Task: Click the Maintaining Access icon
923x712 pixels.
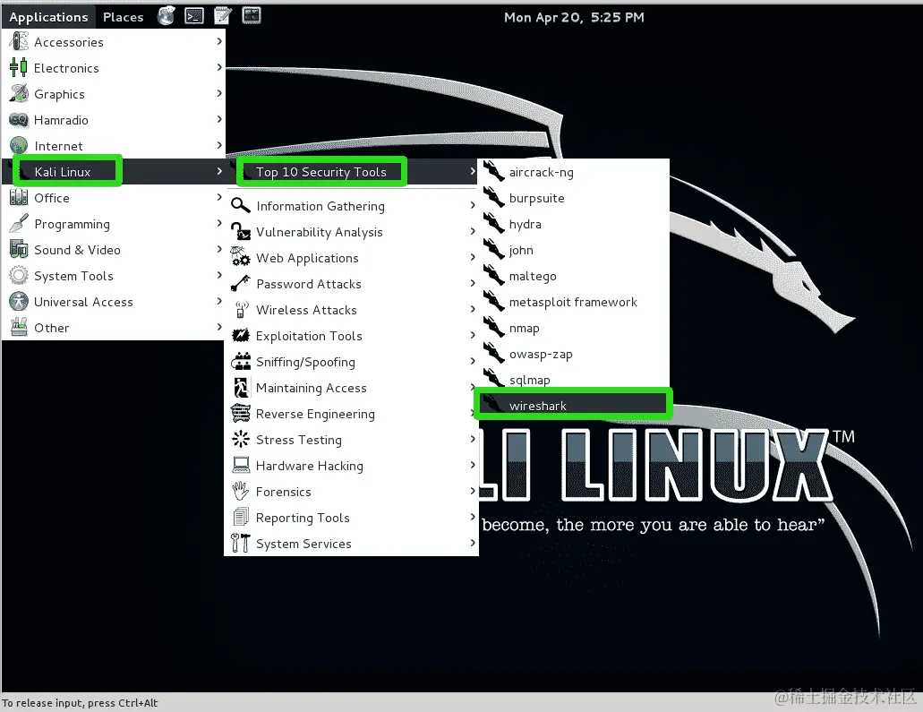Action: [x=240, y=387]
